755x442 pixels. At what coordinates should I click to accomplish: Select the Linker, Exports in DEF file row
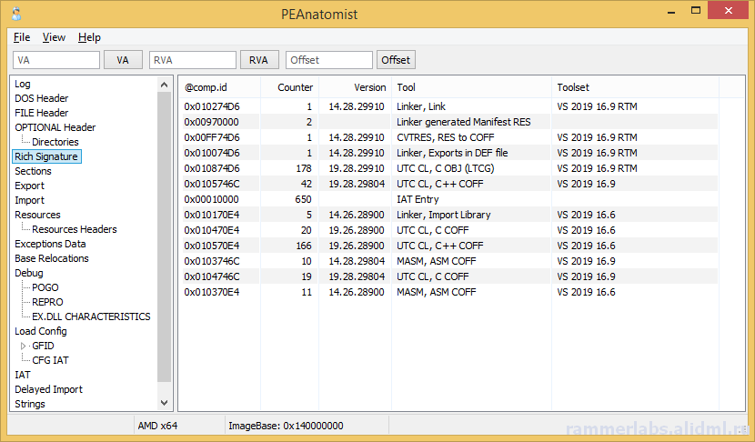tap(449, 153)
